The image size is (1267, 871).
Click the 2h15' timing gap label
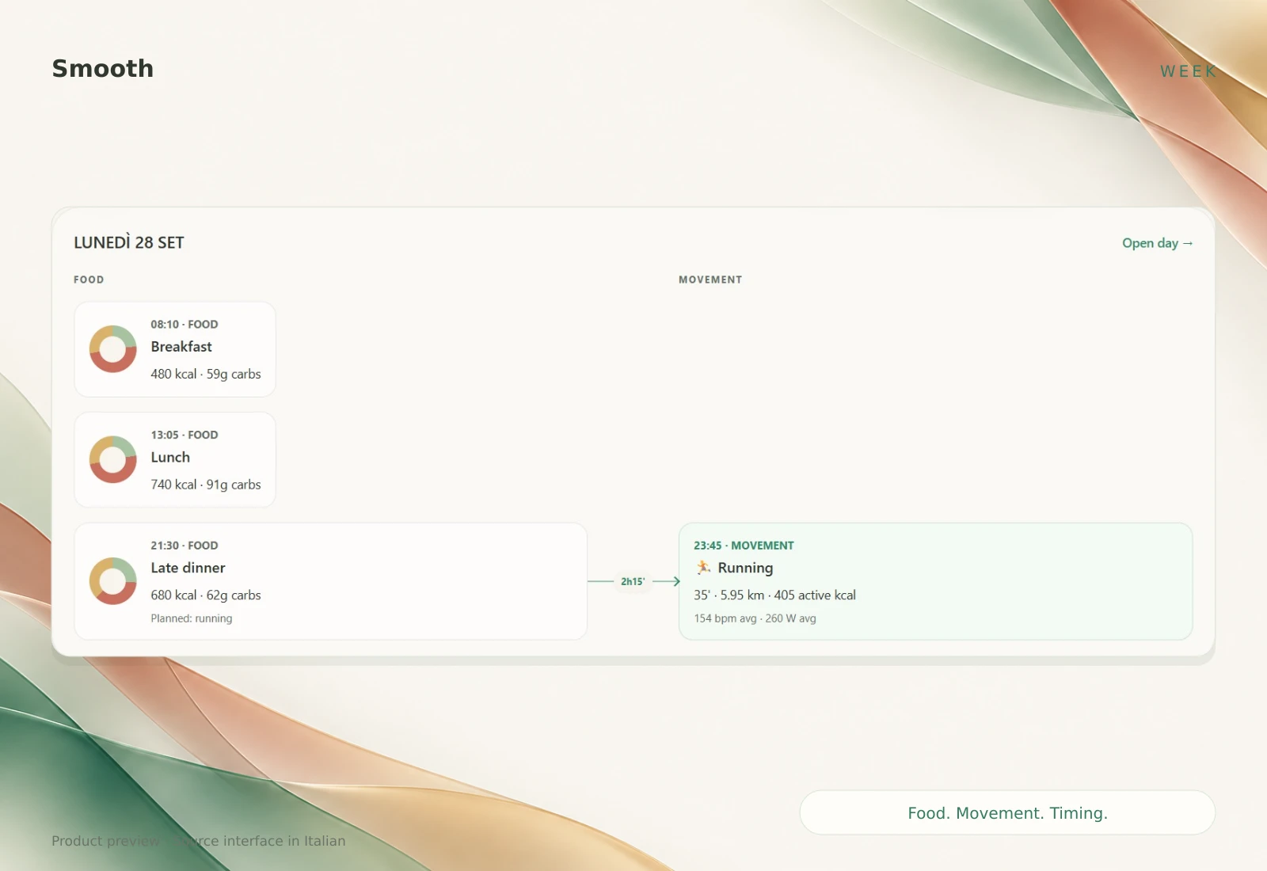point(633,581)
